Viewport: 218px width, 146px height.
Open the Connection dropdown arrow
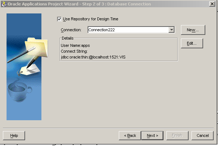pyautogui.click(x=171, y=30)
